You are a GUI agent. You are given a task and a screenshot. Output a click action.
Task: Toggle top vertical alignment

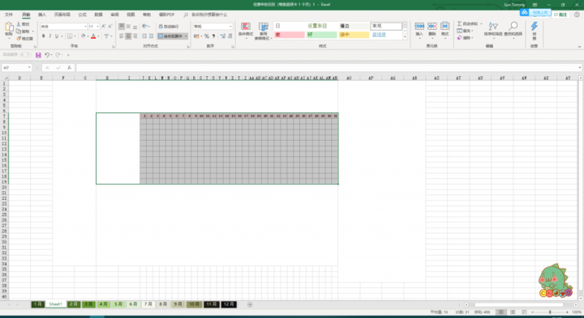click(x=122, y=27)
